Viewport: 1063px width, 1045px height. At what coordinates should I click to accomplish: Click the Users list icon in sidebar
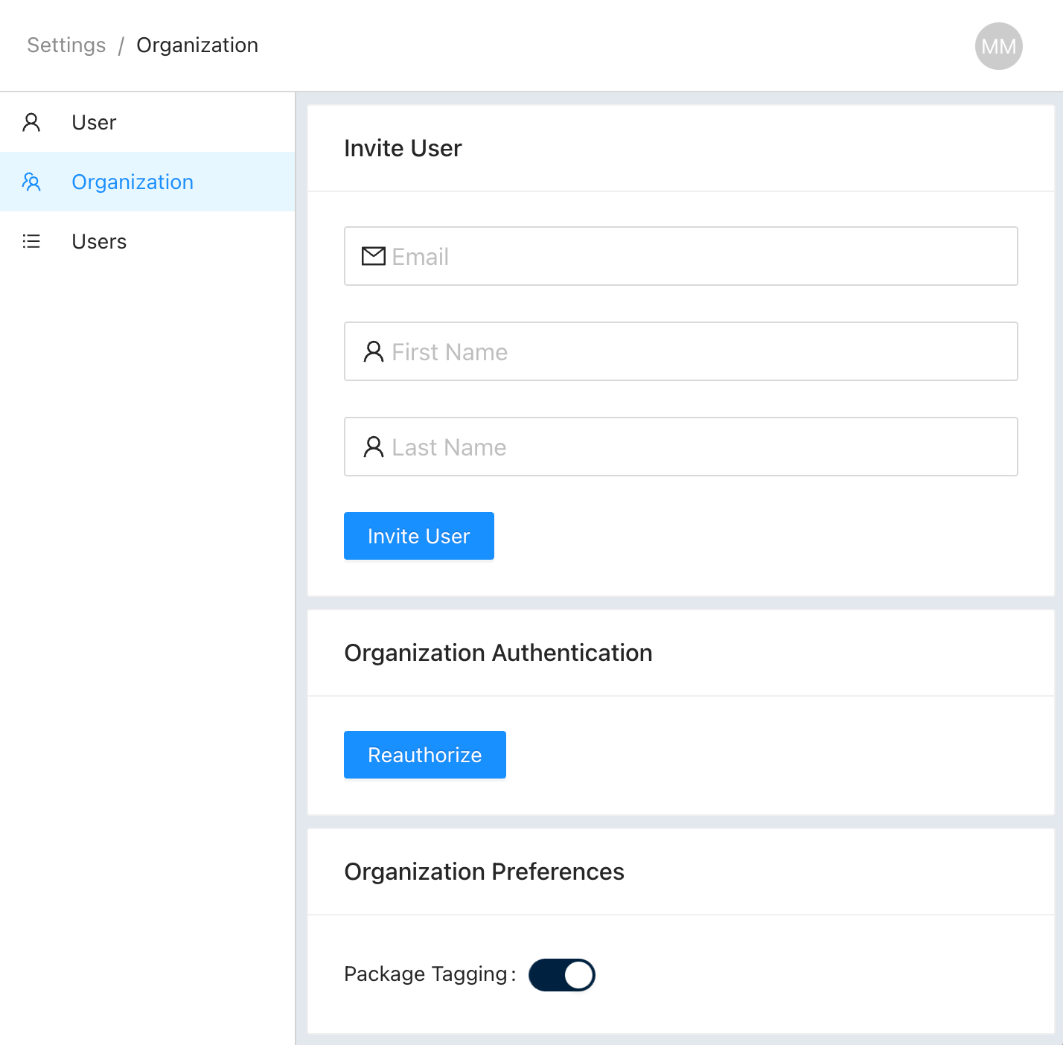coord(31,241)
